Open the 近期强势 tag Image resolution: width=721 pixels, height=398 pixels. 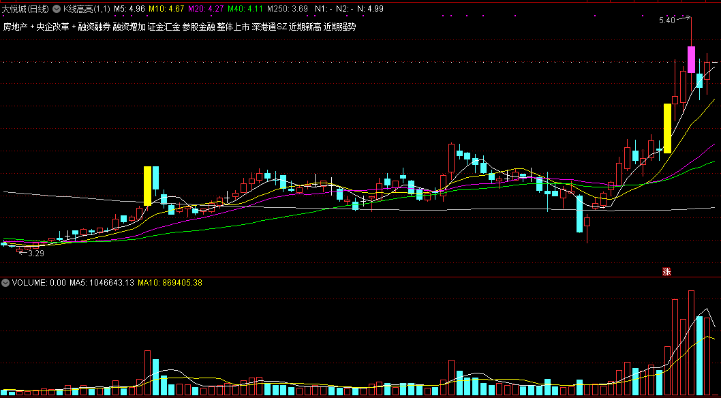click(340, 27)
